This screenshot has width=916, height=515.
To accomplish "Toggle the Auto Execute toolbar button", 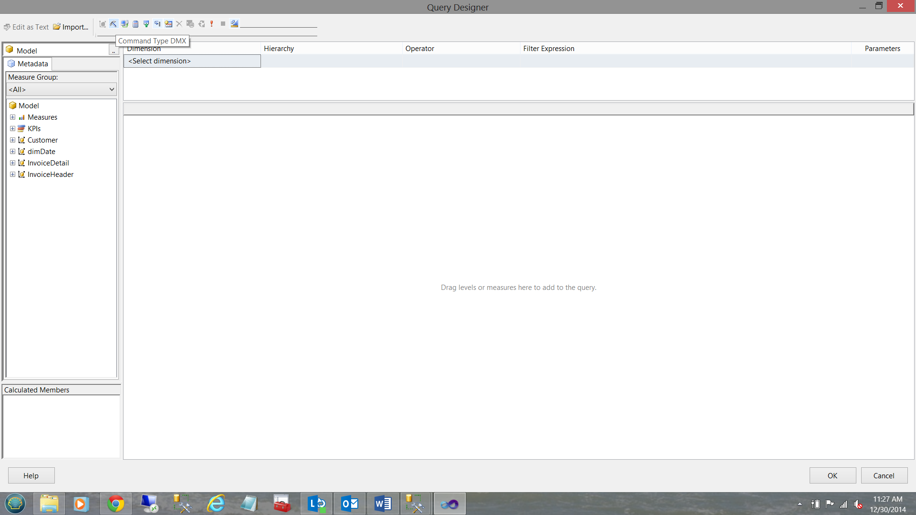I will click(x=157, y=24).
